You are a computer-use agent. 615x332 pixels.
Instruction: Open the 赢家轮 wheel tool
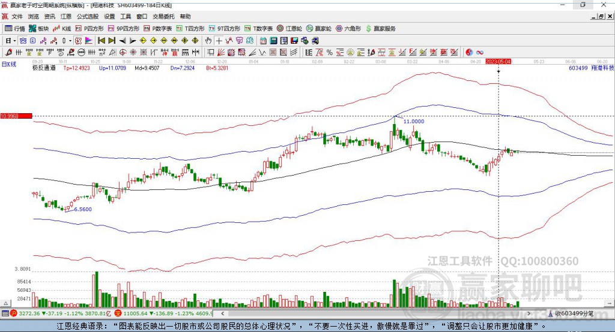[x=319, y=29]
